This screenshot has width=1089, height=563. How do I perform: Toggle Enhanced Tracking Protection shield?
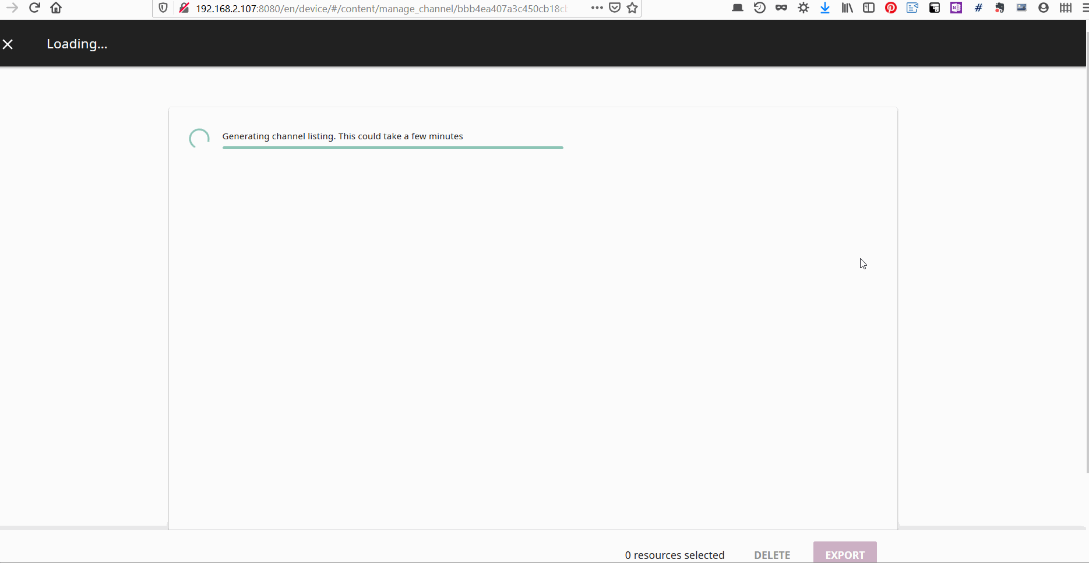click(x=163, y=8)
